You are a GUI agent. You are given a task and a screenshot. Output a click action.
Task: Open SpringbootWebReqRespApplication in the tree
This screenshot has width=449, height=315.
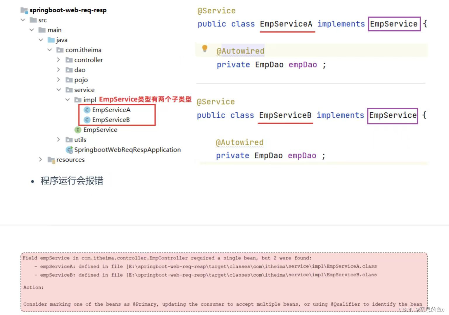[x=127, y=150]
